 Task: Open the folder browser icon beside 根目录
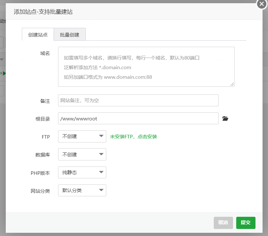click(225, 118)
